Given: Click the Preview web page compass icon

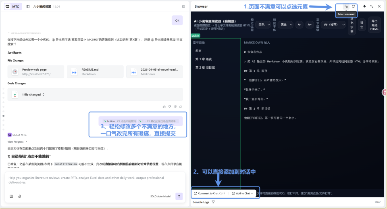Looking at the screenshot, I should [x=15, y=72].
